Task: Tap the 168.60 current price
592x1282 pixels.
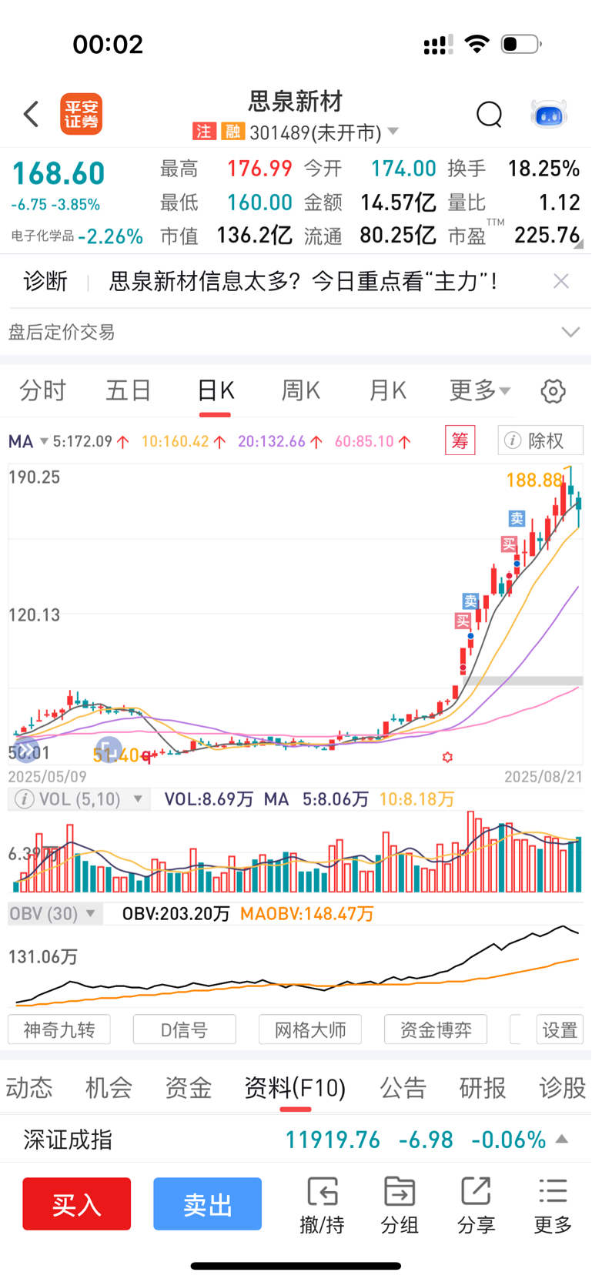Action: tap(59, 174)
